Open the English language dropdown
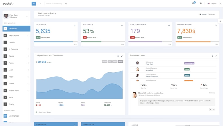This screenshot has height=126, width=223. point(212,4)
